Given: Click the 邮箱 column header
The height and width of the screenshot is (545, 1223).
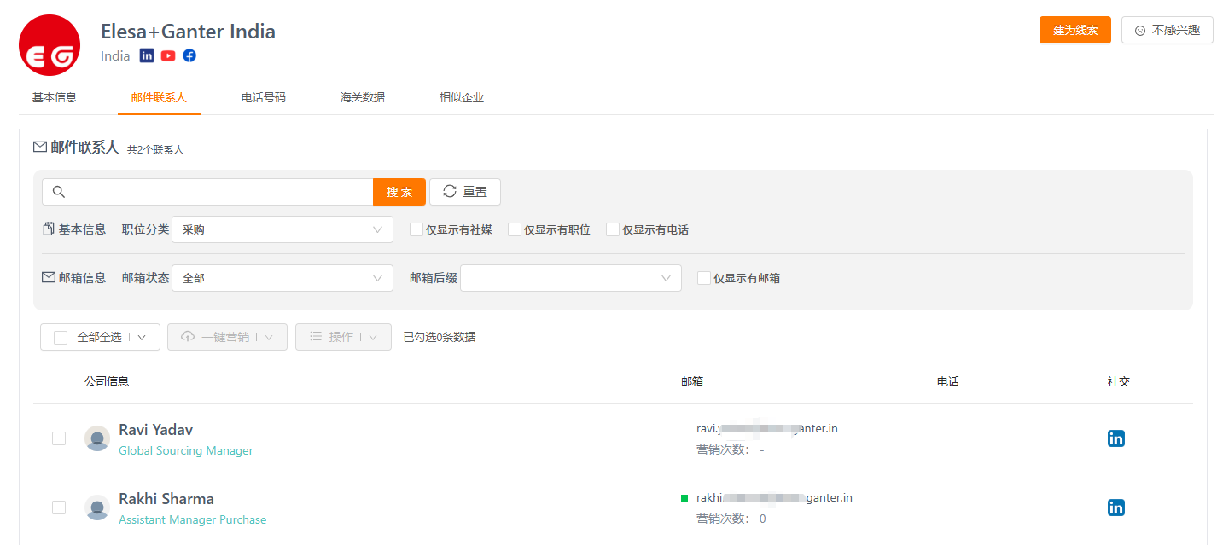Looking at the screenshot, I should 692,381.
